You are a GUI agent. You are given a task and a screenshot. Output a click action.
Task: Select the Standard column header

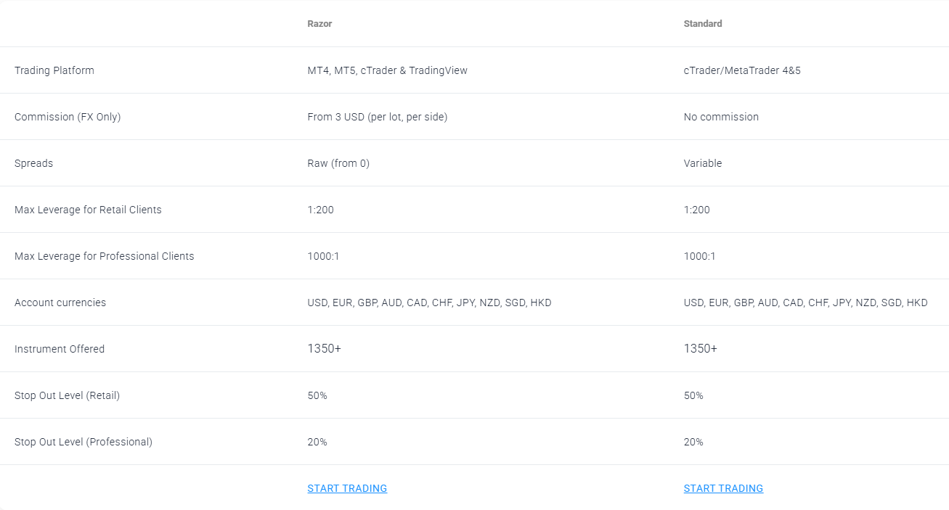point(703,24)
